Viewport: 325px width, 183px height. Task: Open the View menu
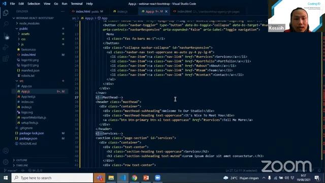[x=47, y=4]
